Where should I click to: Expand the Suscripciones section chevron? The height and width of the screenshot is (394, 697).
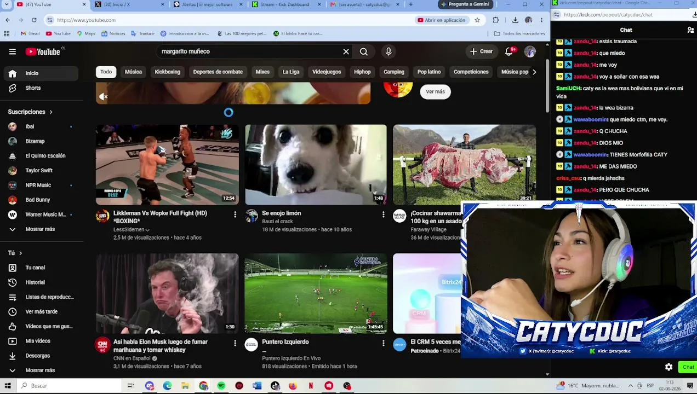pos(51,112)
